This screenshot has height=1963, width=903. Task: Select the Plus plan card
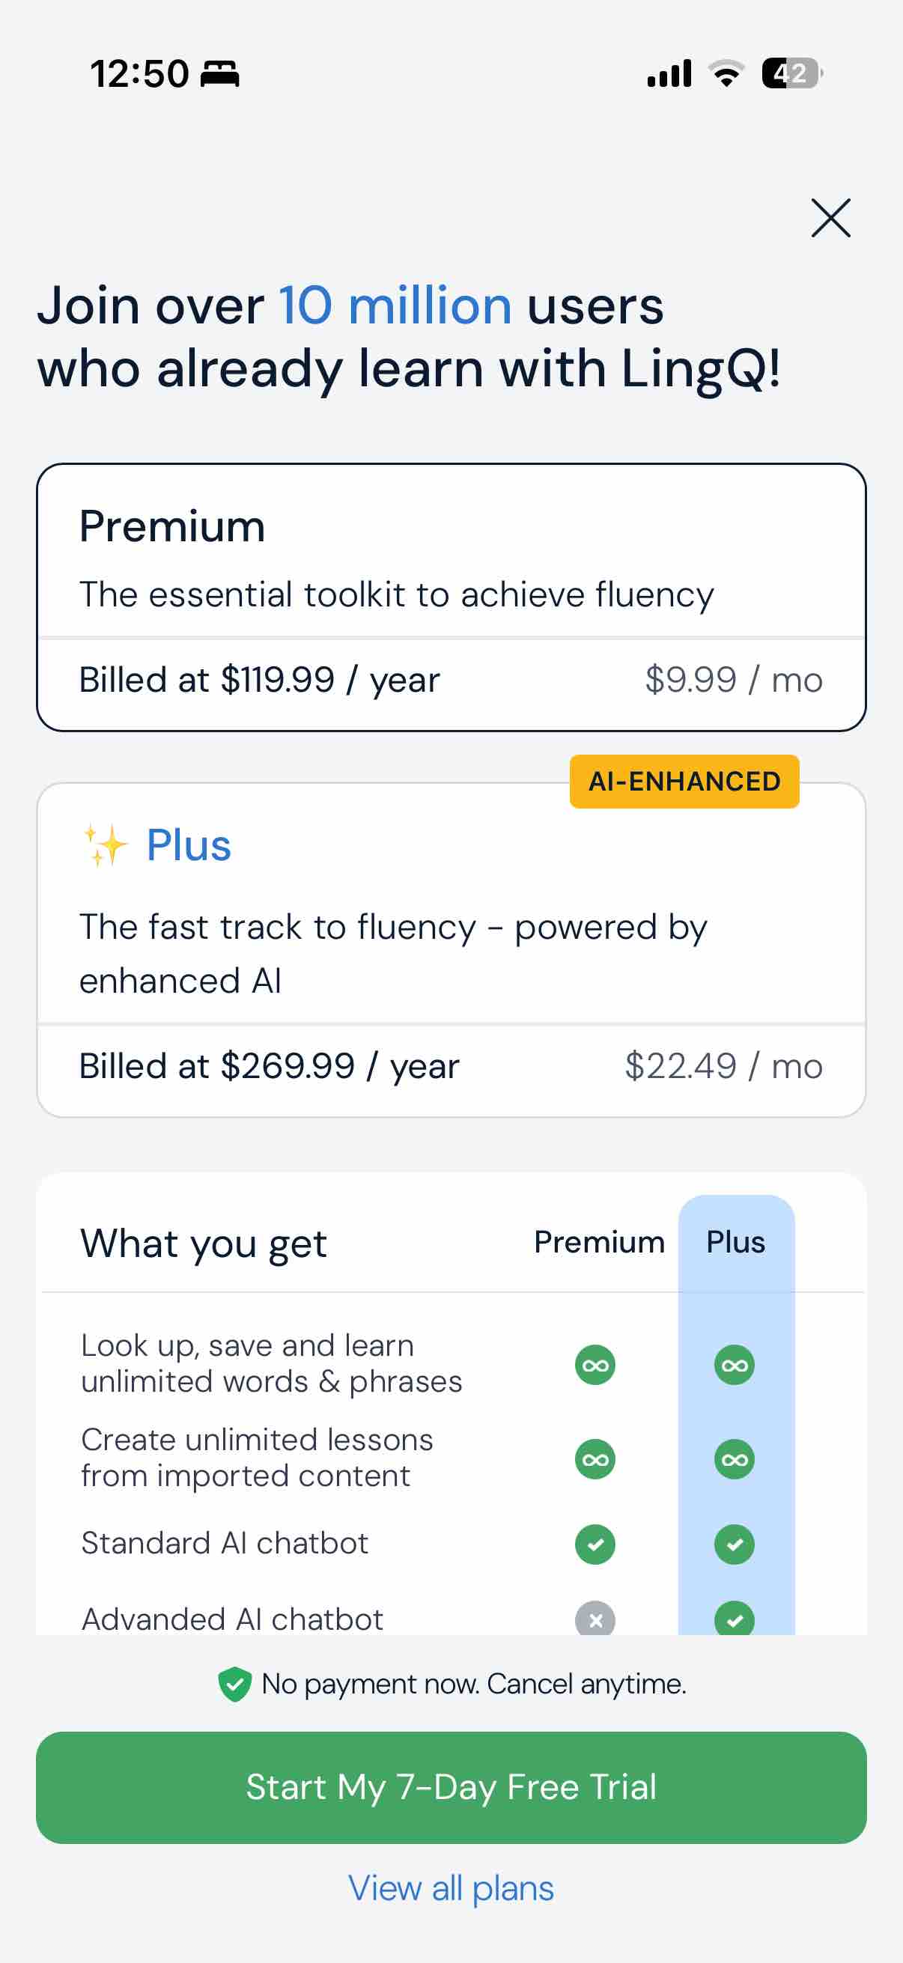(x=451, y=949)
